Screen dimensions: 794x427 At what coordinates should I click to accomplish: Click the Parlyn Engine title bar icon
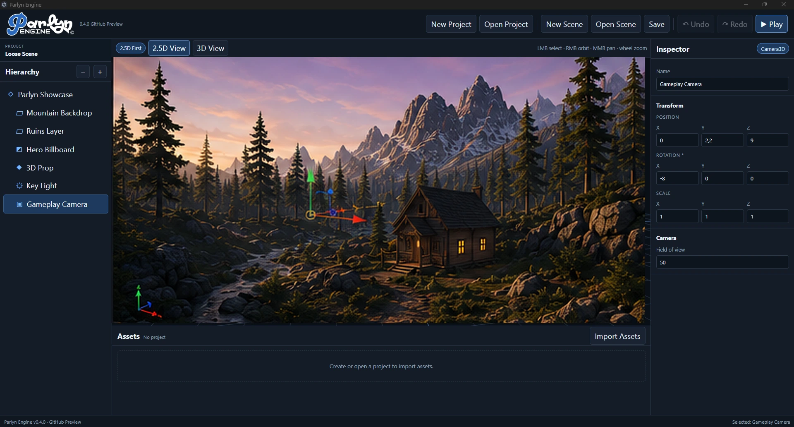coord(4,5)
